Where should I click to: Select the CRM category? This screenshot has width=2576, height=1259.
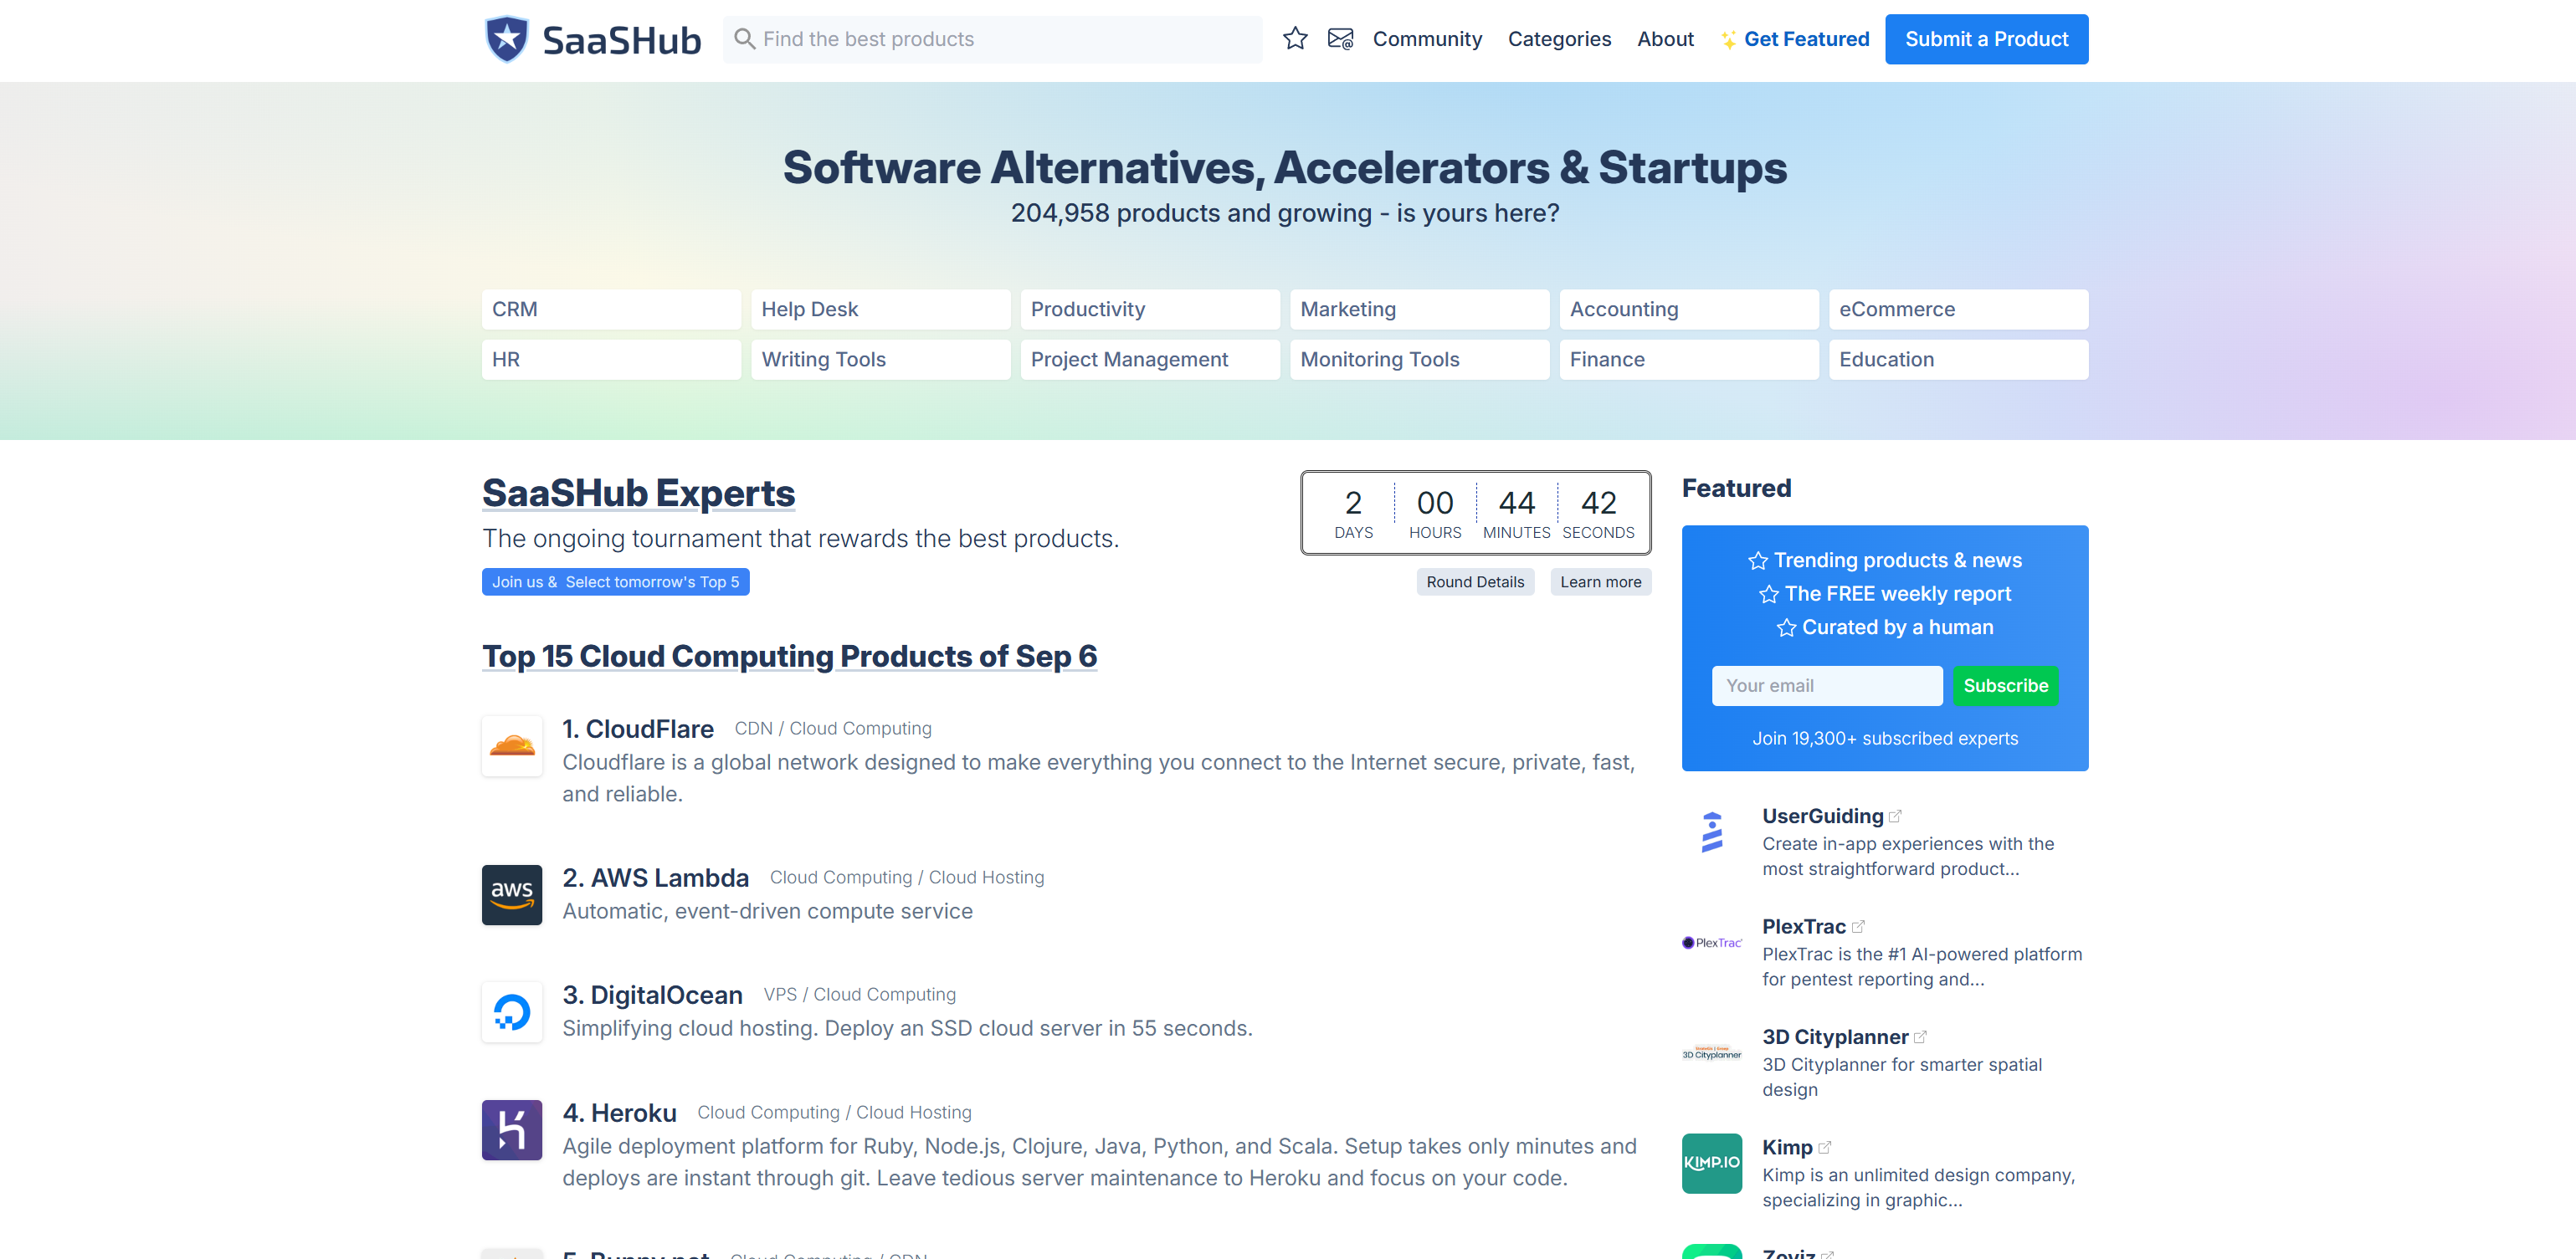tap(611, 310)
